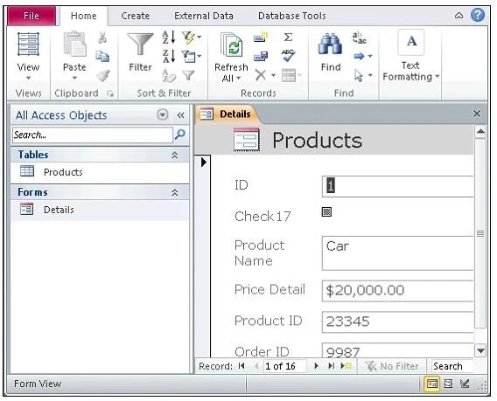The image size is (497, 401).
Task: Switch to Layout View status bar icon
Action: tap(448, 384)
